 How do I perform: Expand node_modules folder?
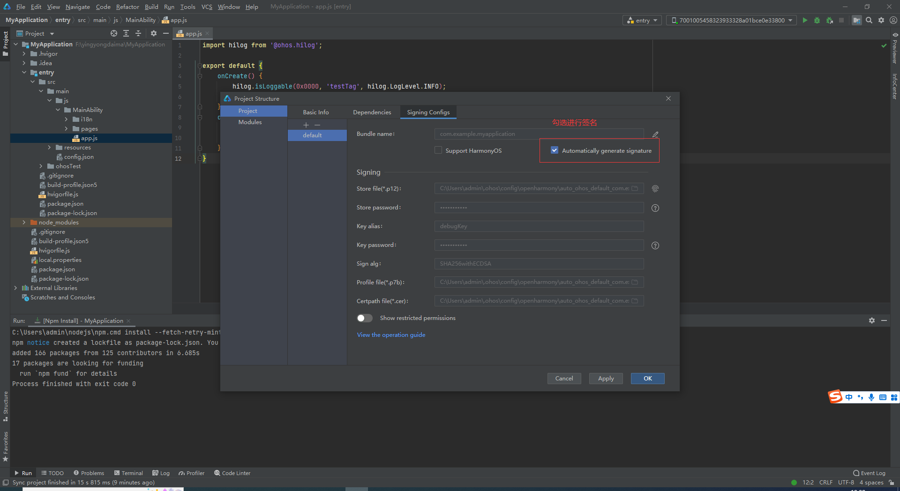(x=24, y=223)
